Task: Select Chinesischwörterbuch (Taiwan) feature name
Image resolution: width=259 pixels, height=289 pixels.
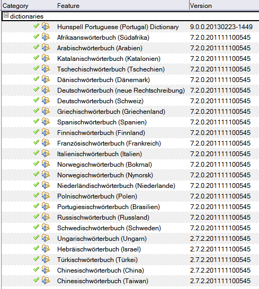Action: [103, 281]
